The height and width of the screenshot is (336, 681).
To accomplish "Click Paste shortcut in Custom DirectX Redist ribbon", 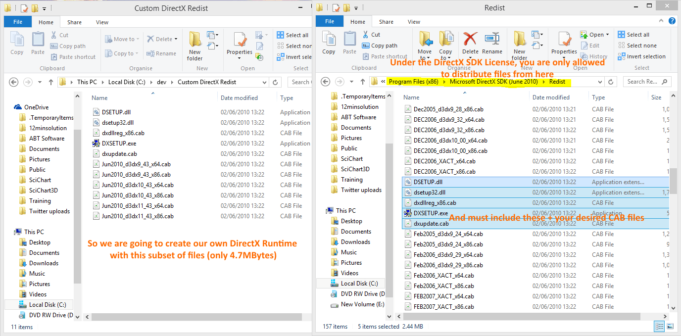I will click(73, 57).
